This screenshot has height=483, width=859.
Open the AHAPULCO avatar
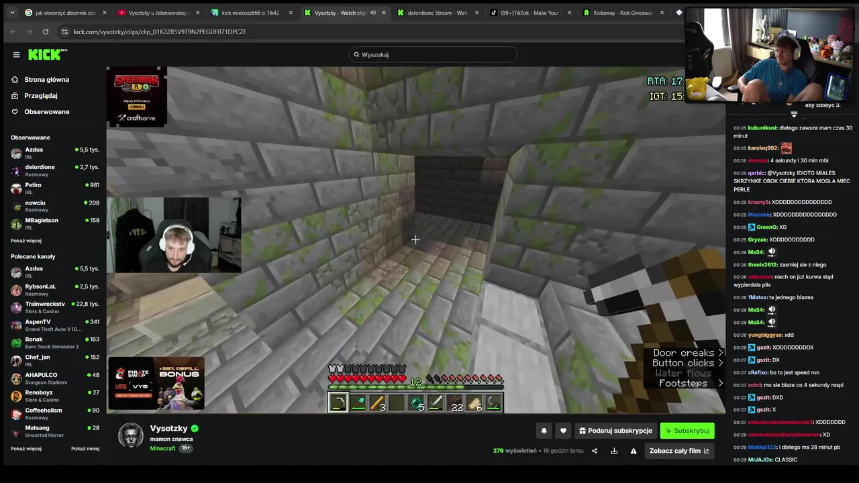tap(16, 378)
